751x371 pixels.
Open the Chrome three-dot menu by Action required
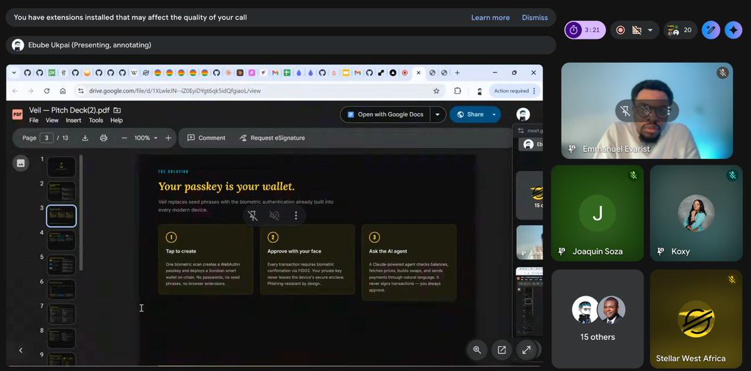pyautogui.click(x=534, y=91)
